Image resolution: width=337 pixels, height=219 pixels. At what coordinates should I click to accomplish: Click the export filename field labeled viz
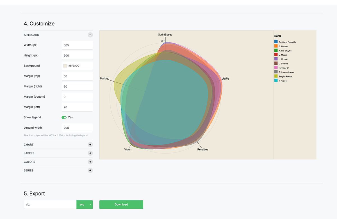[50, 204]
